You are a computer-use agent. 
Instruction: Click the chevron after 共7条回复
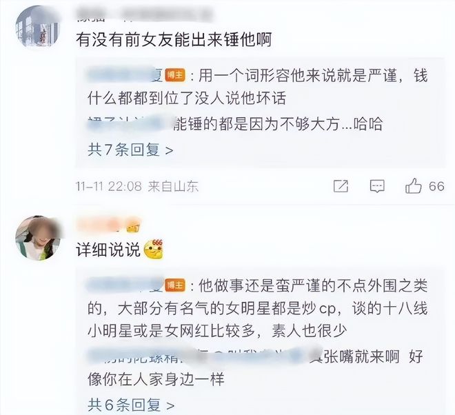[169, 150]
